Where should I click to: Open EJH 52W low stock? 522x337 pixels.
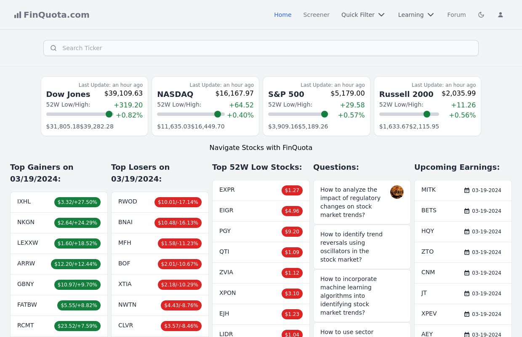point(224,313)
